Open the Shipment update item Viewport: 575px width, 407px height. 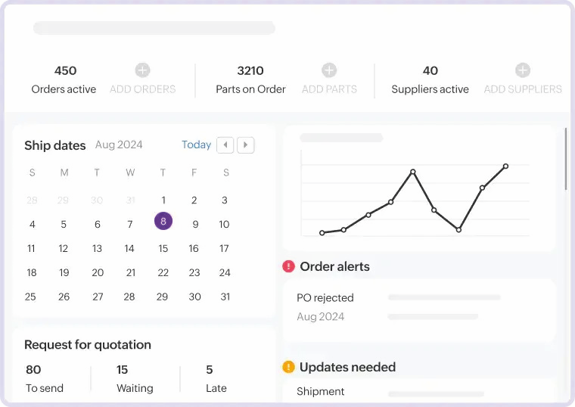[321, 391]
